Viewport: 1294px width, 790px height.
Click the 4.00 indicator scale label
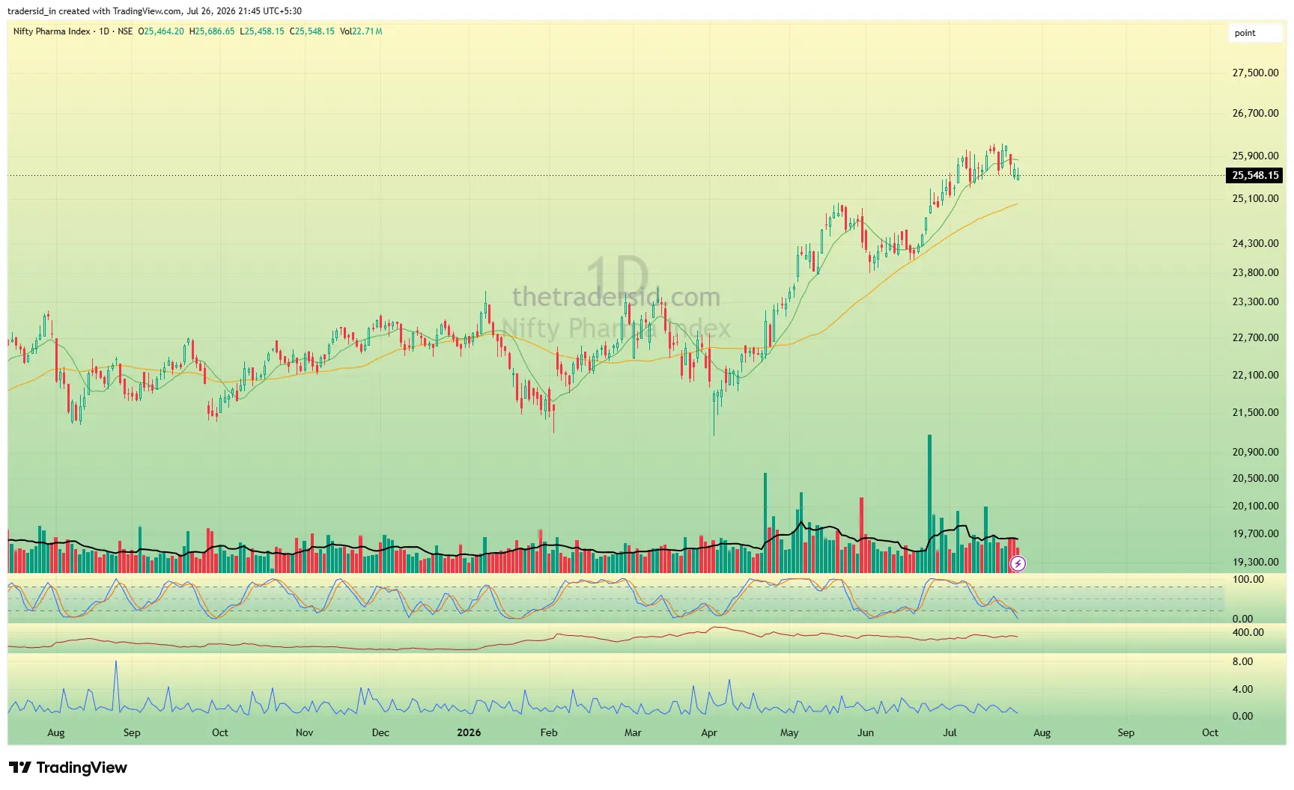(x=1243, y=689)
